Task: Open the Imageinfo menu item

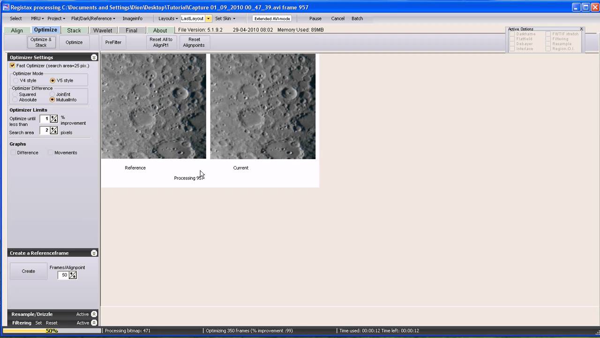Action: (133, 18)
